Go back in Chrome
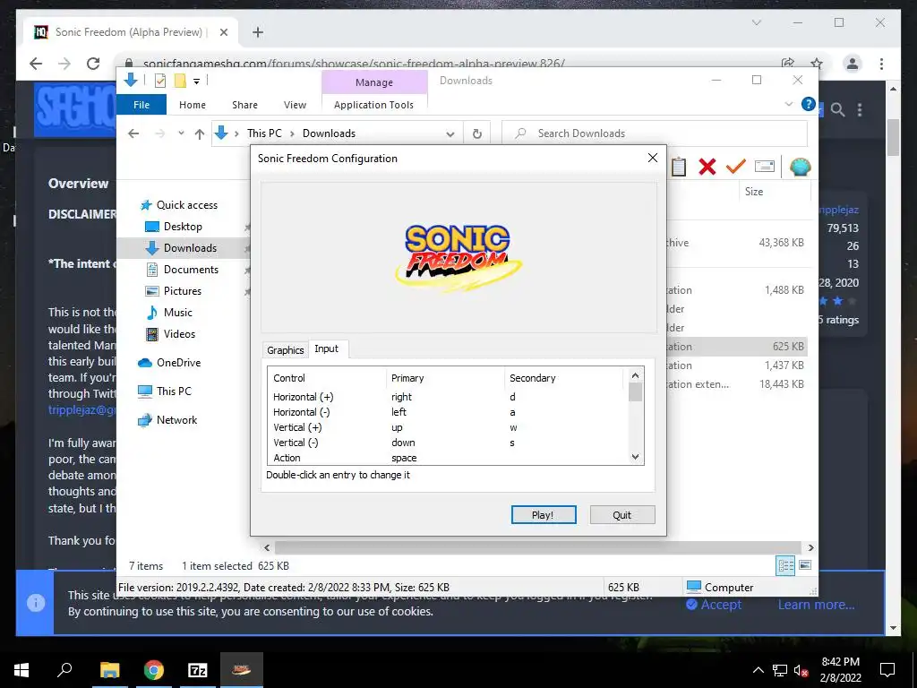 tap(36, 64)
